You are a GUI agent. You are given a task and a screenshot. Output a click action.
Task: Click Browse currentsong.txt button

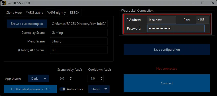tap(27, 24)
